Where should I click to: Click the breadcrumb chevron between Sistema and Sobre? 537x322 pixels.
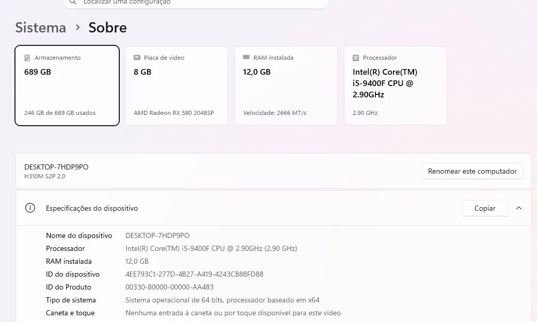pyautogui.click(x=78, y=27)
